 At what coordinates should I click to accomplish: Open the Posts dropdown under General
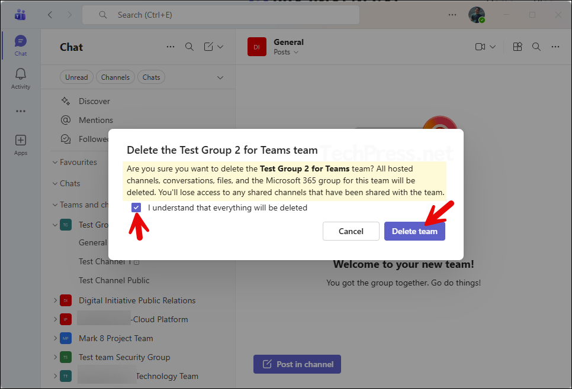coord(286,52)
